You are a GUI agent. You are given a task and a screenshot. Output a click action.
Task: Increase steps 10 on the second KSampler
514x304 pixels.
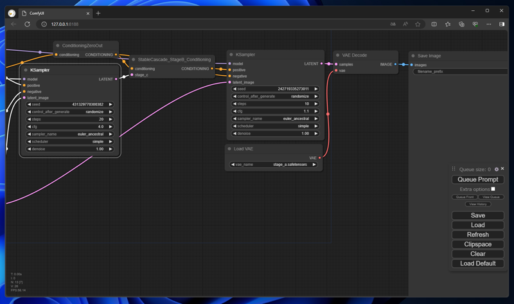(x=316, y=103)
